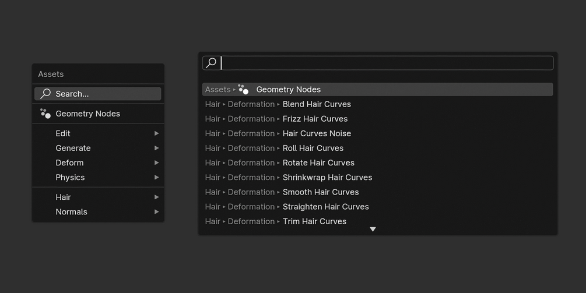Viewport: 586px width, 293px height.
Task: Click into the empty search text field
Action: [x=385, y=63]
